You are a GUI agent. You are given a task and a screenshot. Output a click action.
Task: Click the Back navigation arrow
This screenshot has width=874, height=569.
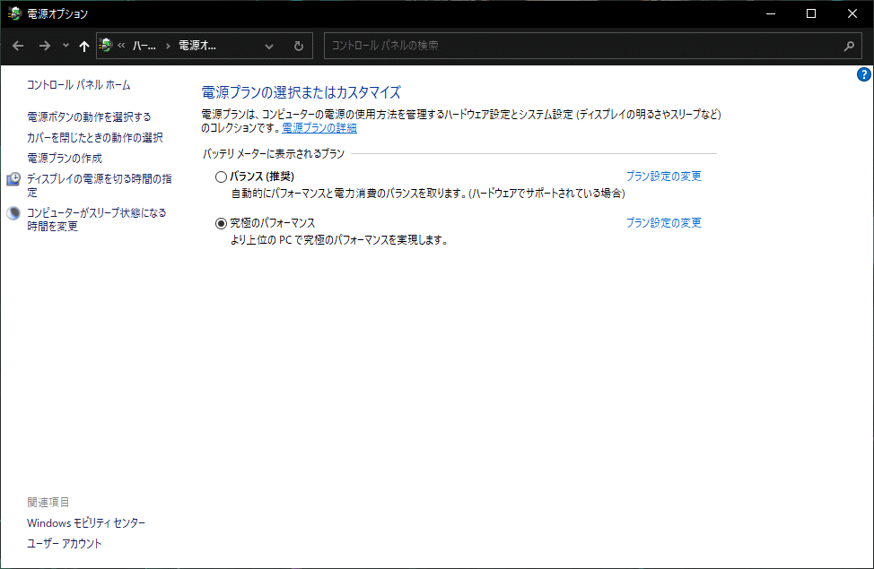pyautogui.click(x=18, y=46)
